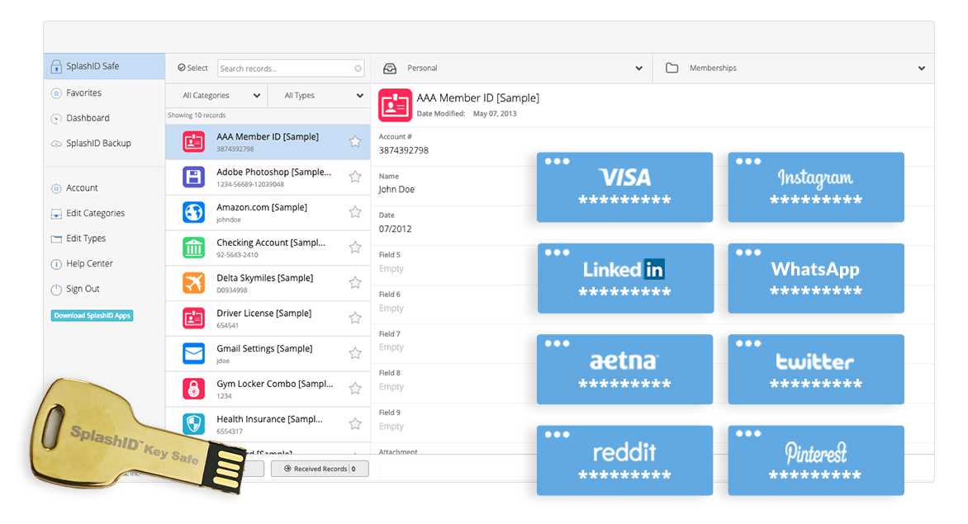The width and height of the screenshot is (968, 524).
Task: Open SplashID Backup section
Action: point(99,144)
